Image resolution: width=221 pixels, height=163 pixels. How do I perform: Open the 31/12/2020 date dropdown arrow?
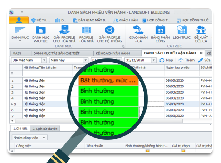(x=154, y=60)
